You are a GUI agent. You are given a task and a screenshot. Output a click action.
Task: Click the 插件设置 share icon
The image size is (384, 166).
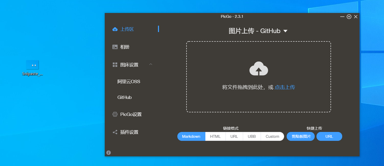pos(115,132)
